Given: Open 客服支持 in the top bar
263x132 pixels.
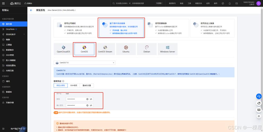Looking at the screenshot, I should tap(199, 3).
